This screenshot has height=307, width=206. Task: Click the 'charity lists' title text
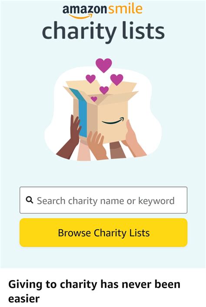[103, 31]
